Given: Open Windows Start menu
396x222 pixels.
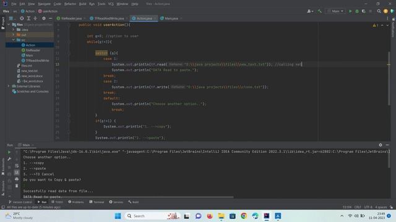Looking at the screenshot, I should [x=118, y=216].
